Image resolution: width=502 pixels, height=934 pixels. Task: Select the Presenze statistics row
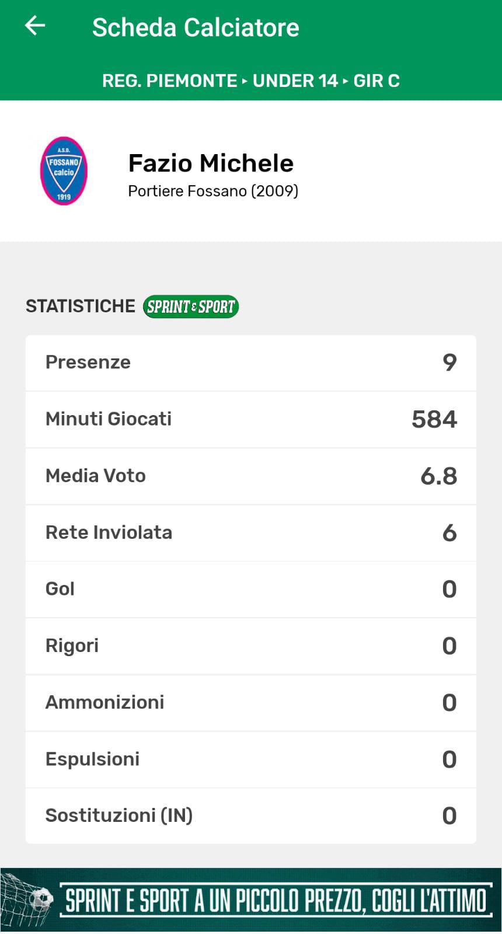tap(251, 363)
